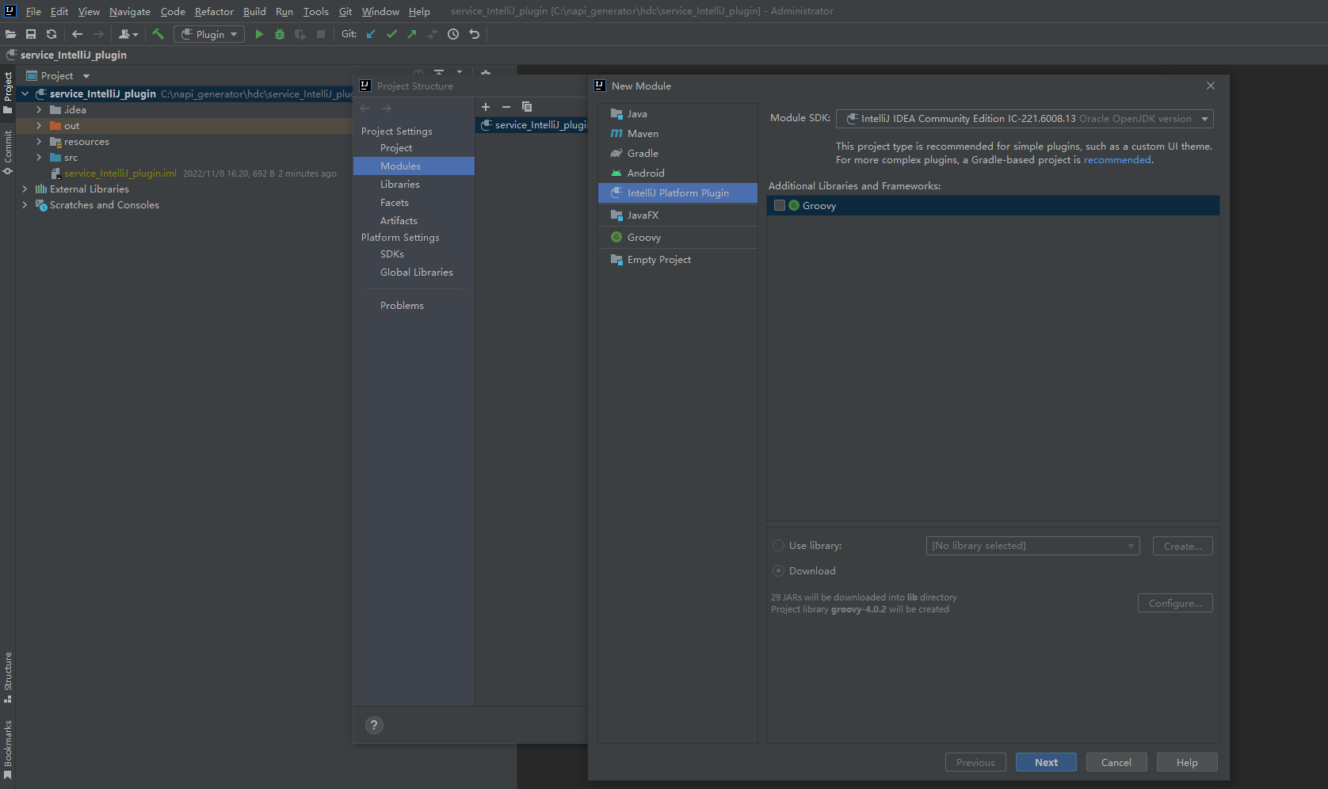1328x789 pixels.
Task: Open the Plugin run configuration dropdown
Action: point(209,34)
